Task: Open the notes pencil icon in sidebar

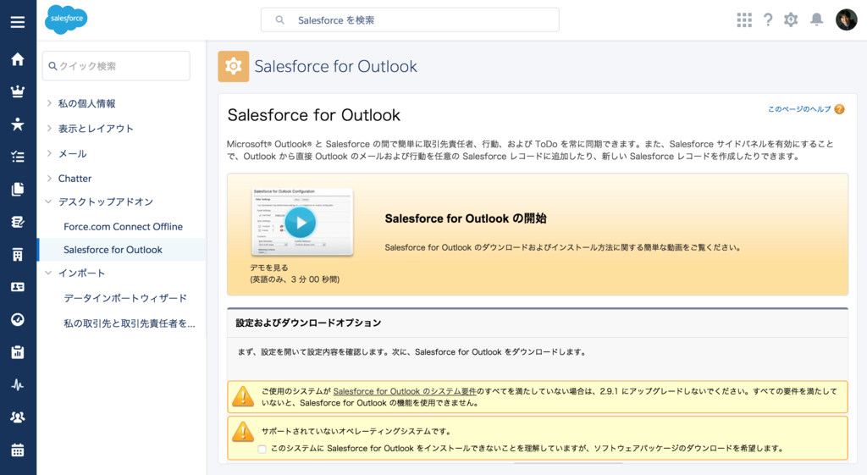Action: (x=18, y=222)
